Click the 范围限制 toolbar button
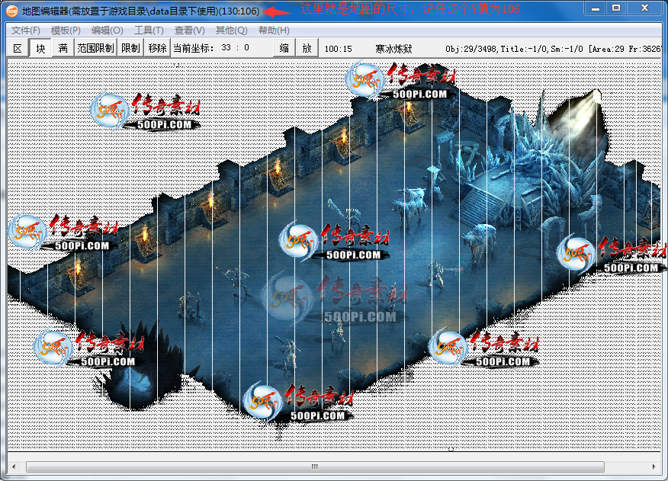Viewport: 668px width, 481px height. (96, 48)
